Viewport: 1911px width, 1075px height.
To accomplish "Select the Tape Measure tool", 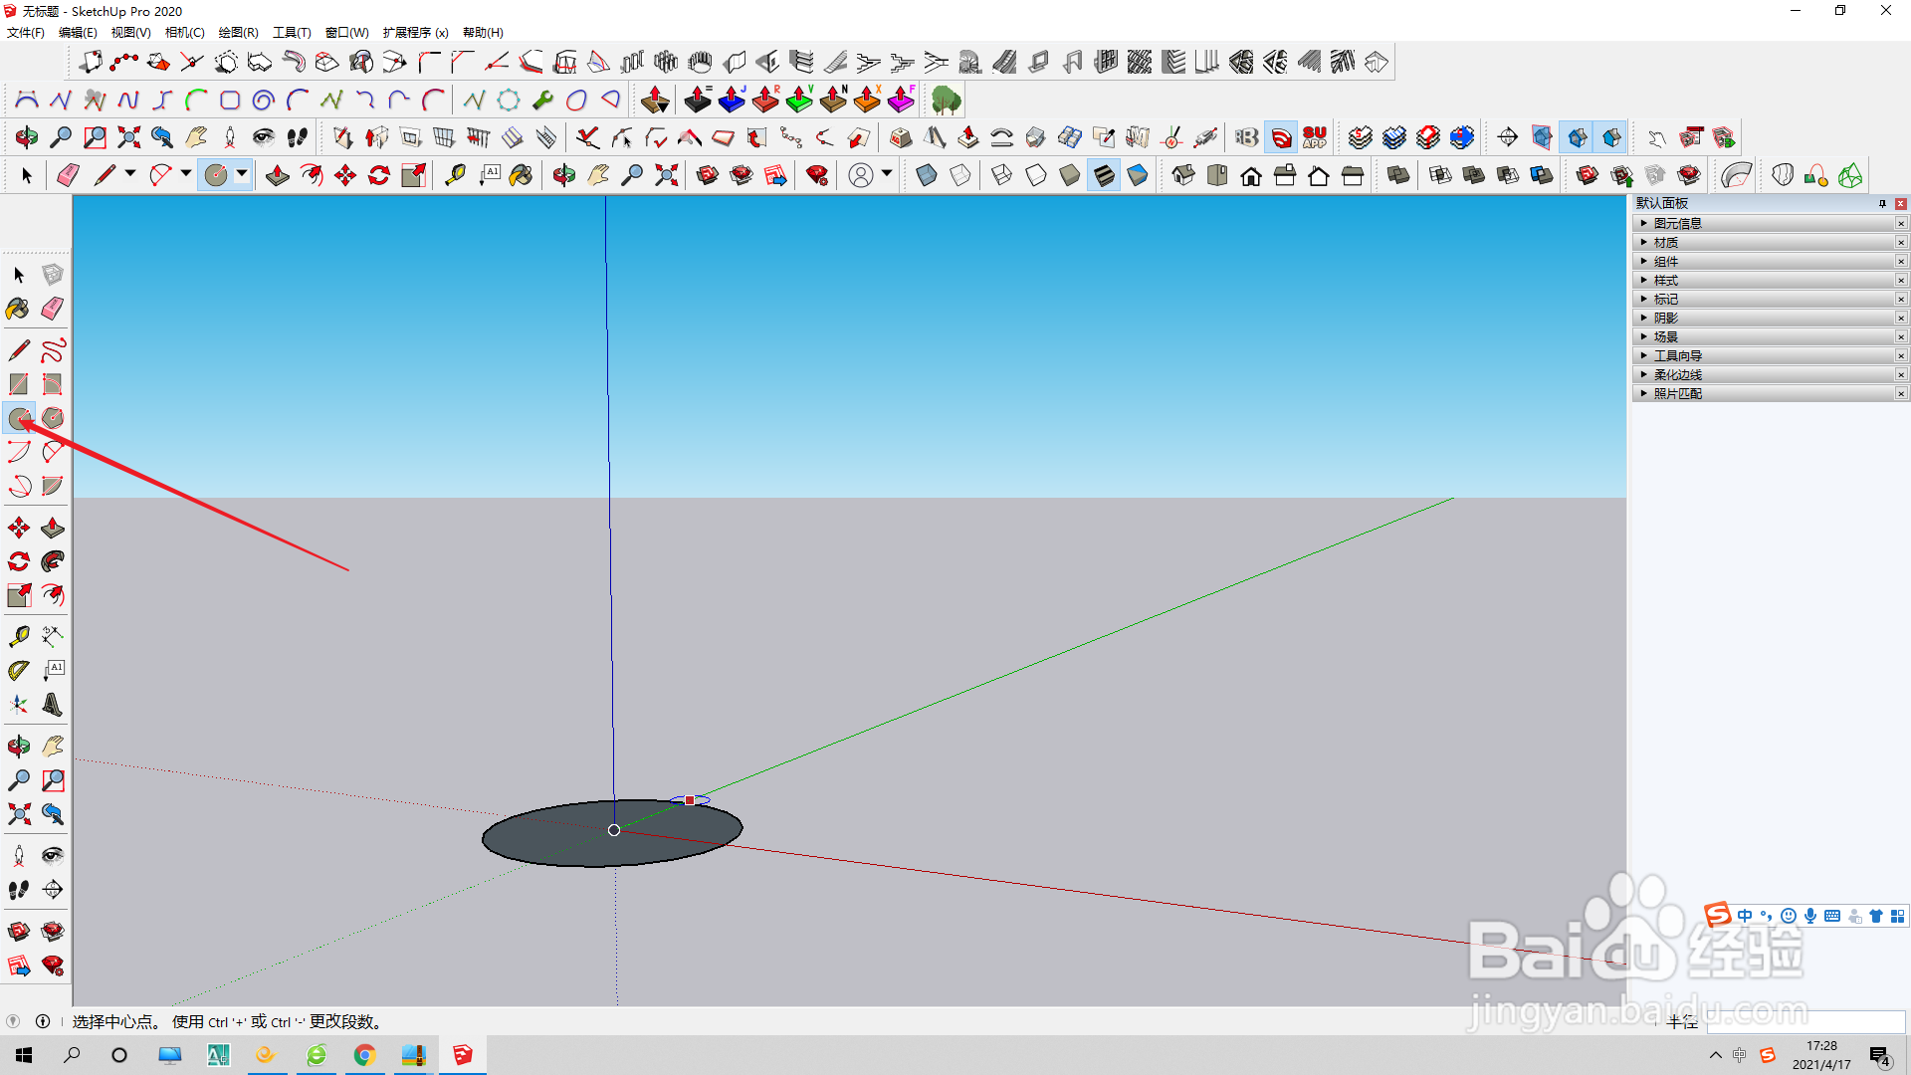I will 18,636.
